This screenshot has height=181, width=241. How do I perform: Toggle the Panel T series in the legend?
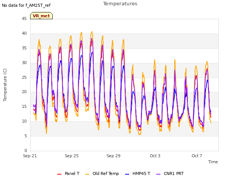point(68,173)
